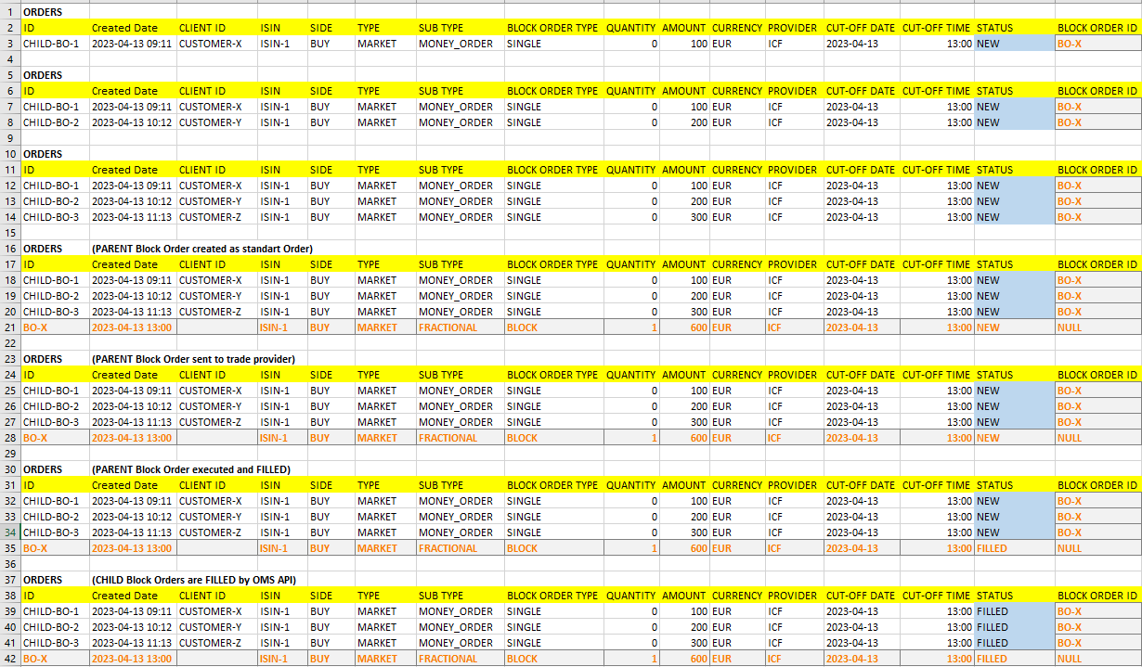Select the STATUS header in row 2
The height and width of the screenshot is (667, 1142).
(x=1014, y=28)
